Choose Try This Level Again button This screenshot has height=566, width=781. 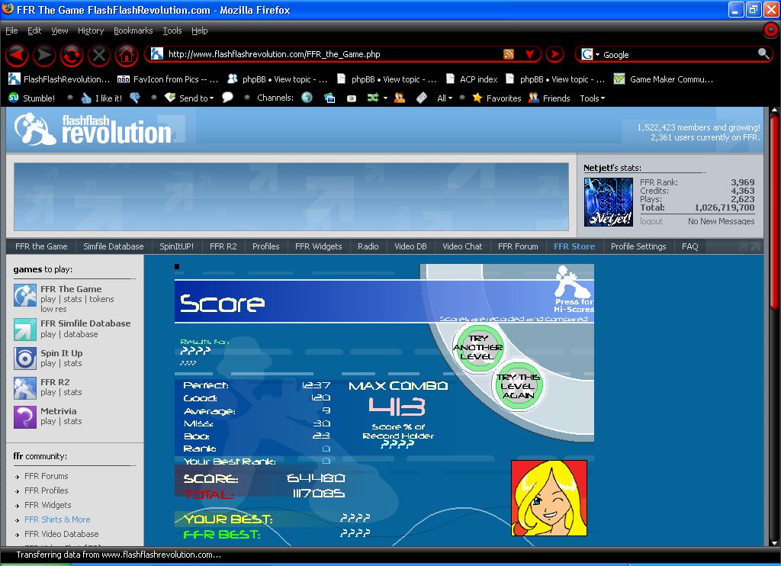click(518, 386)
